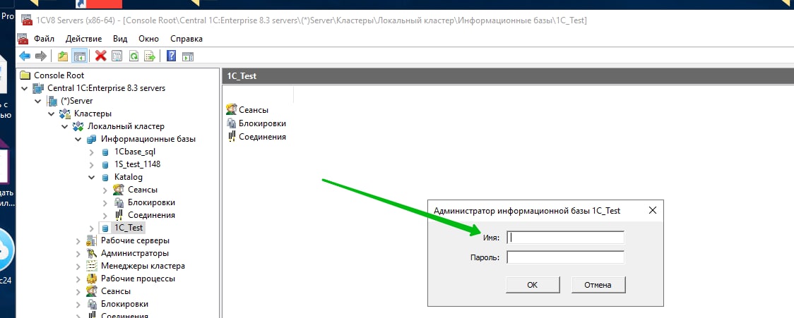Click the Информационные базы database icon
This screenshot has width=794, height=318.
point(92,138)
